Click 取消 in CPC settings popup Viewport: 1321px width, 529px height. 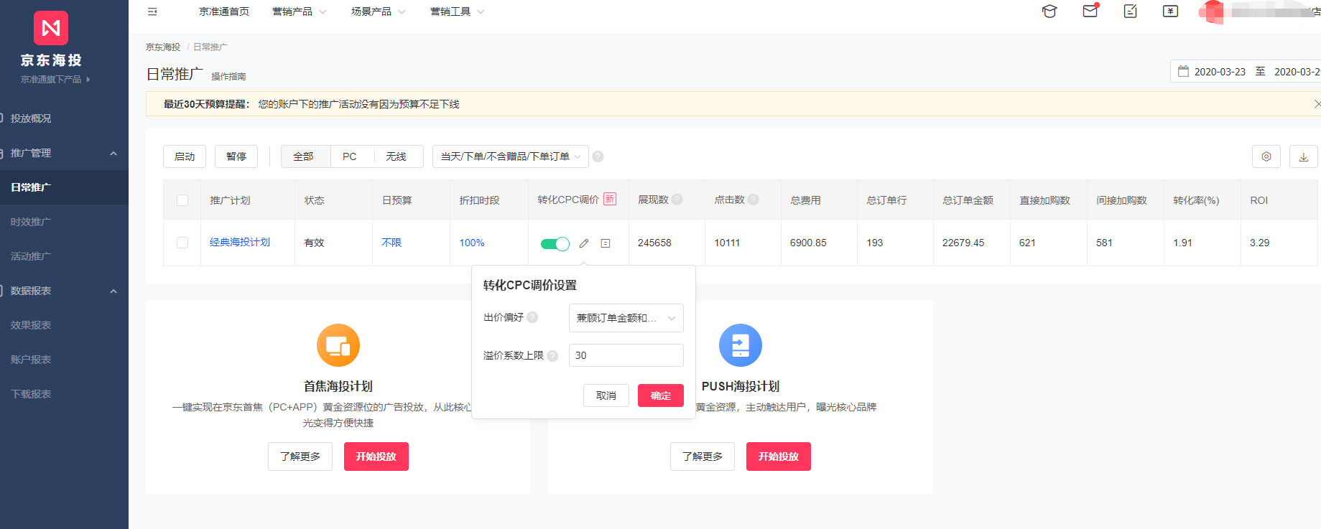[x=606, y=395]
